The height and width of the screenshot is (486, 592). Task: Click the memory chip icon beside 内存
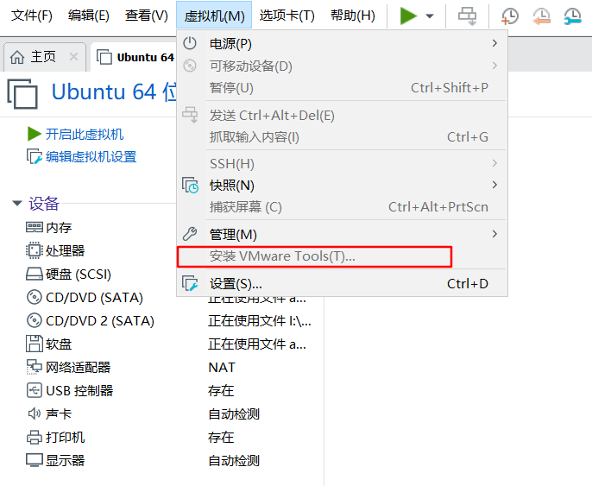[34, 227]
